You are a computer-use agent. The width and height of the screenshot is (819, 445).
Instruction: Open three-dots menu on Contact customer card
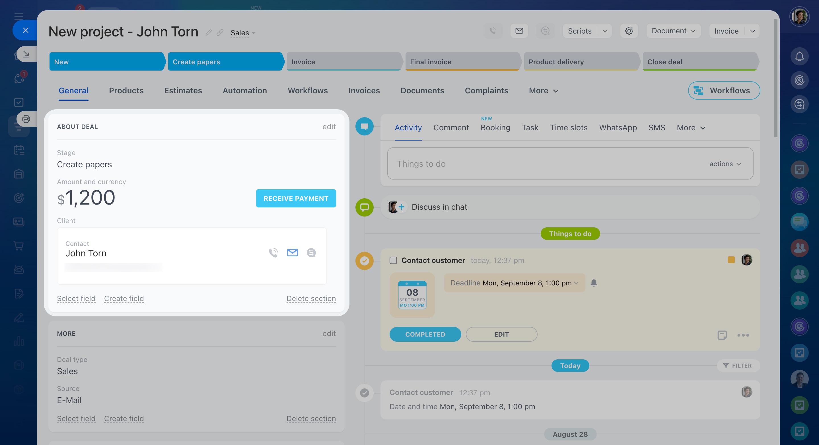tap(743, 335)
